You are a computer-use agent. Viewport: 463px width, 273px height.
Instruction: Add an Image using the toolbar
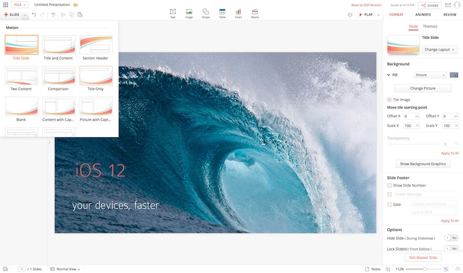coord(189,13)
